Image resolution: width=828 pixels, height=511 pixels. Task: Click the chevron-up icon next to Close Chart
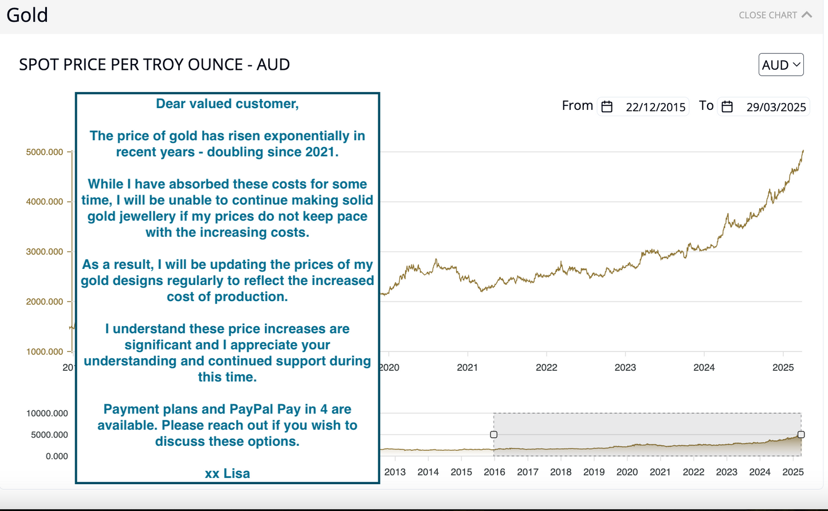(807, 15)
